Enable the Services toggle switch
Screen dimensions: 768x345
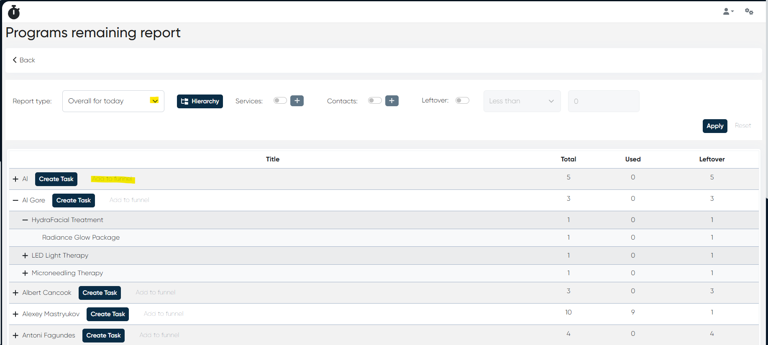280,100
